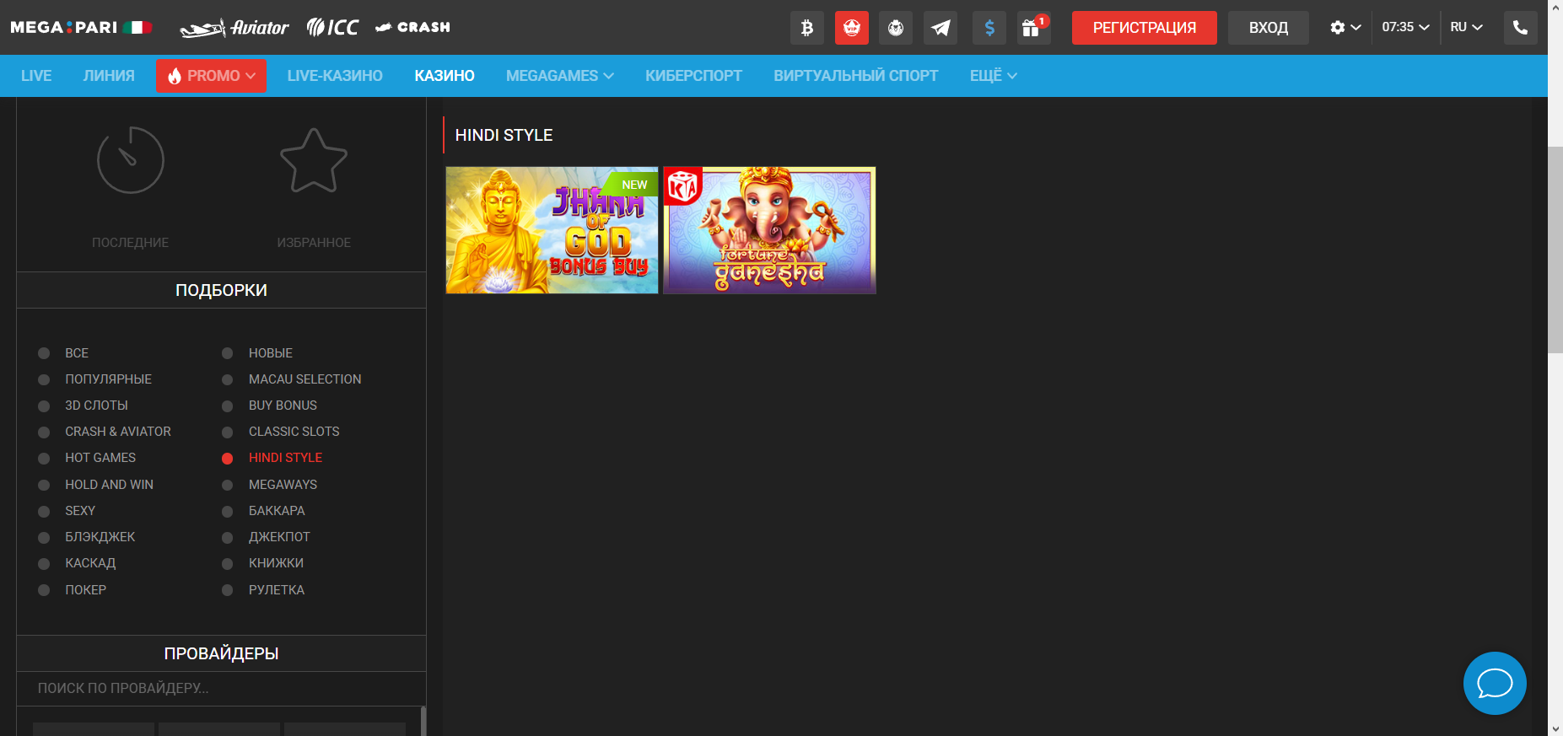1563x736 pixels.
Task: Open the gift bonus icon with notification badge
Action: point(1033,28)
